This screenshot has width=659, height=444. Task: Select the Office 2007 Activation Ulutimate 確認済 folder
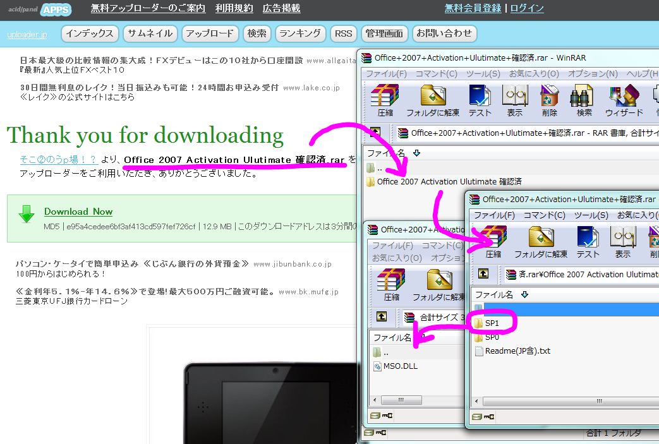pos(444,181)
